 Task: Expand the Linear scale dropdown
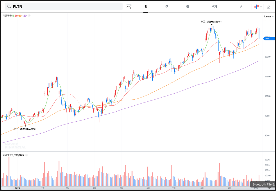(269, 17)
